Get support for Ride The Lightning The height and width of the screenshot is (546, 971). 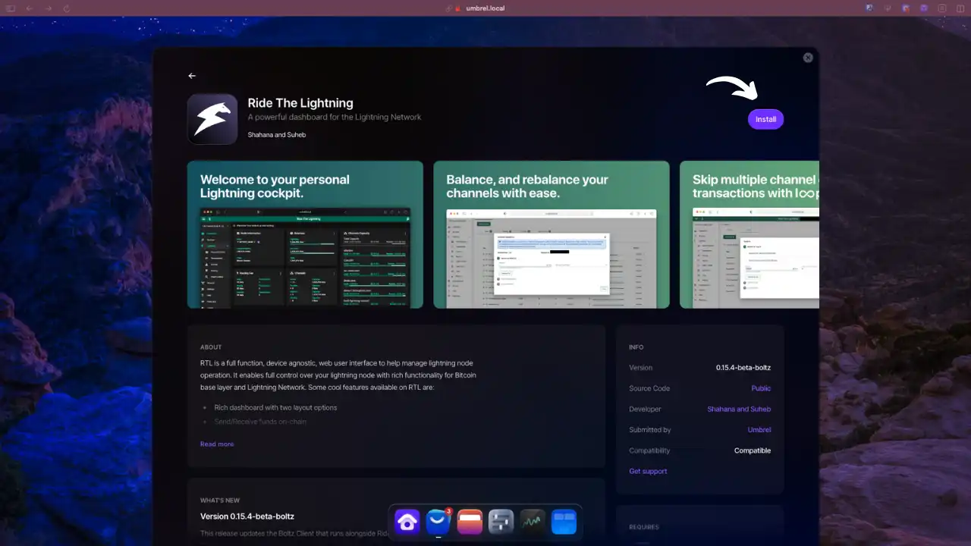click(x=648, y=471)
